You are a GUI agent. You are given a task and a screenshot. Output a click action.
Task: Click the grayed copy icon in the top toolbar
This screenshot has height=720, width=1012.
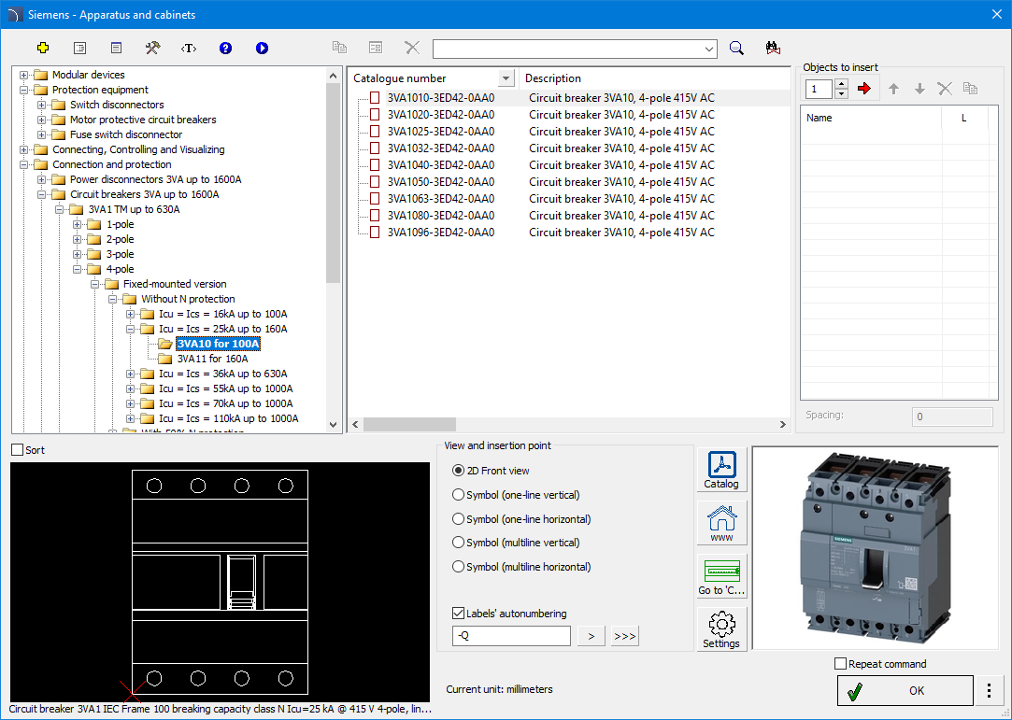[339, 47]
